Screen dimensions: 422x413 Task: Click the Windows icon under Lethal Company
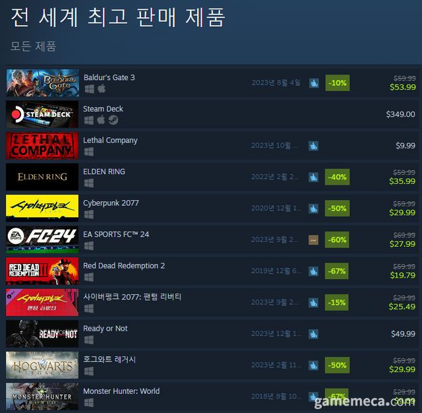coord(89,152)
